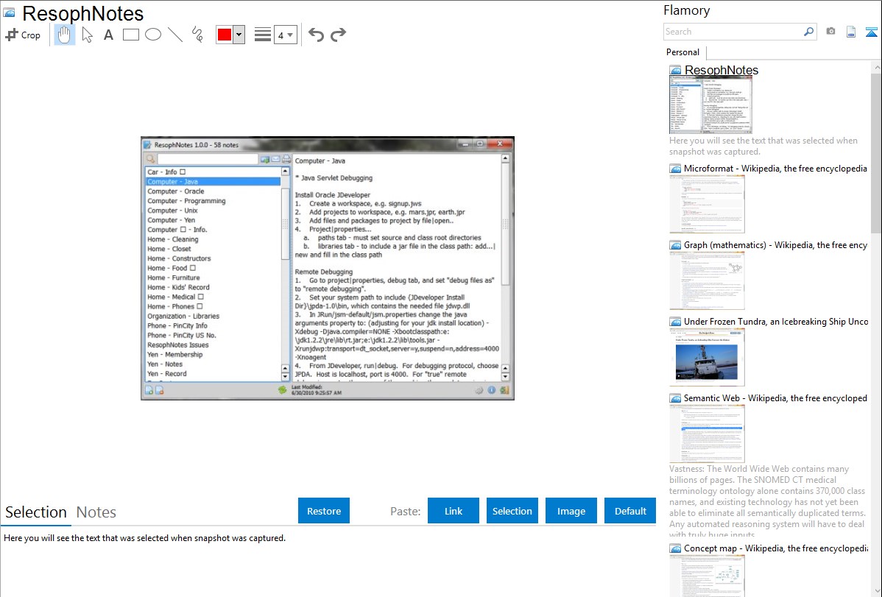Select the Crop tool
This screenshot has width=882, height=597.
point(23,35)
